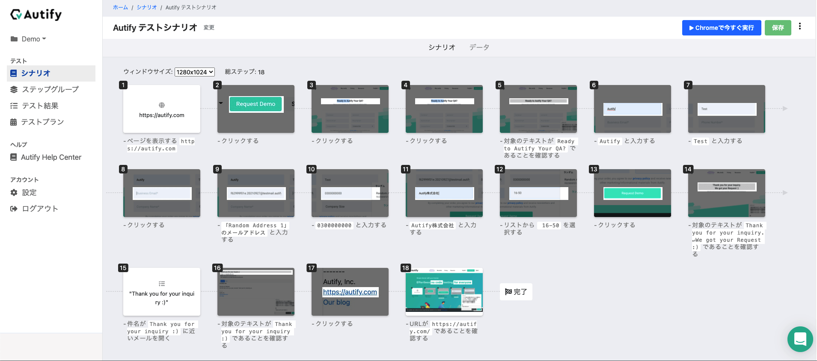Select step 16 email text thumbnail
This screenshot has width=817, height=361.
pos(256,292)
